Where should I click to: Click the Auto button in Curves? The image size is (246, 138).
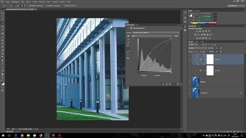click(x=177, y=36)
